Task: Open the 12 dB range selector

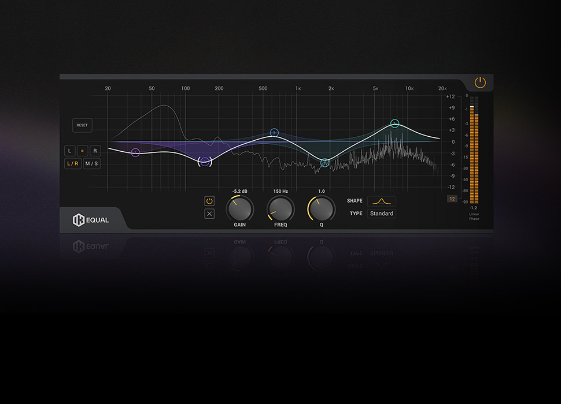Action: [452, 199]
